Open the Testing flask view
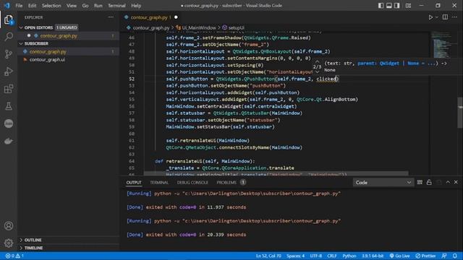Image resolution: width=463 pixels, height=260 pixels. 9,106
